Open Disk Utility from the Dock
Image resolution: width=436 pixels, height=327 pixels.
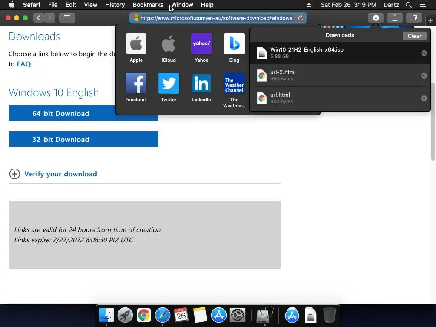264,315
